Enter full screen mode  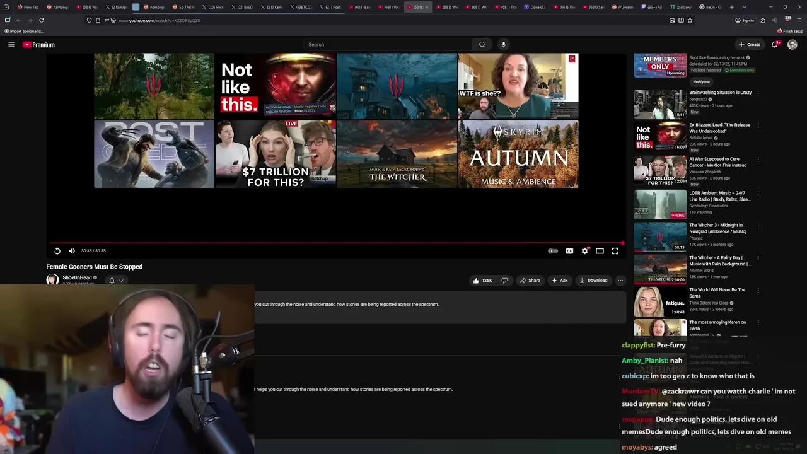[615, 251]
